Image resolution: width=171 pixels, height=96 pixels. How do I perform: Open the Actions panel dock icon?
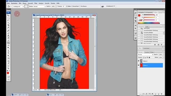click(135, 38)
